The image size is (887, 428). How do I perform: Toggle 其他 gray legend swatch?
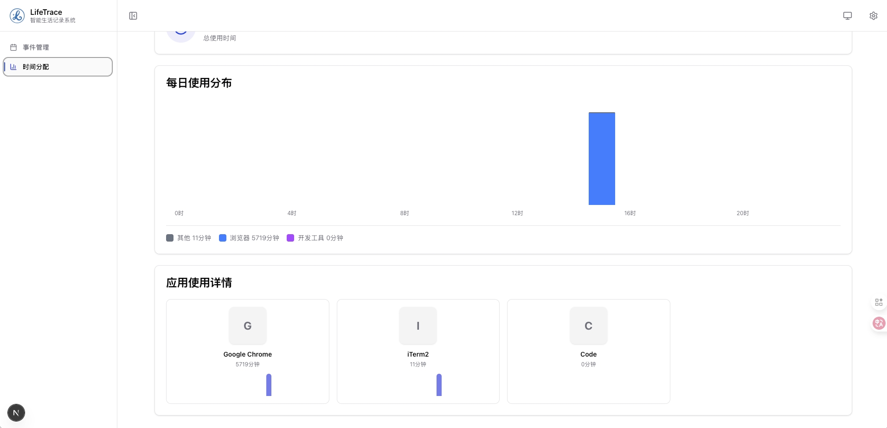[170, 238]
